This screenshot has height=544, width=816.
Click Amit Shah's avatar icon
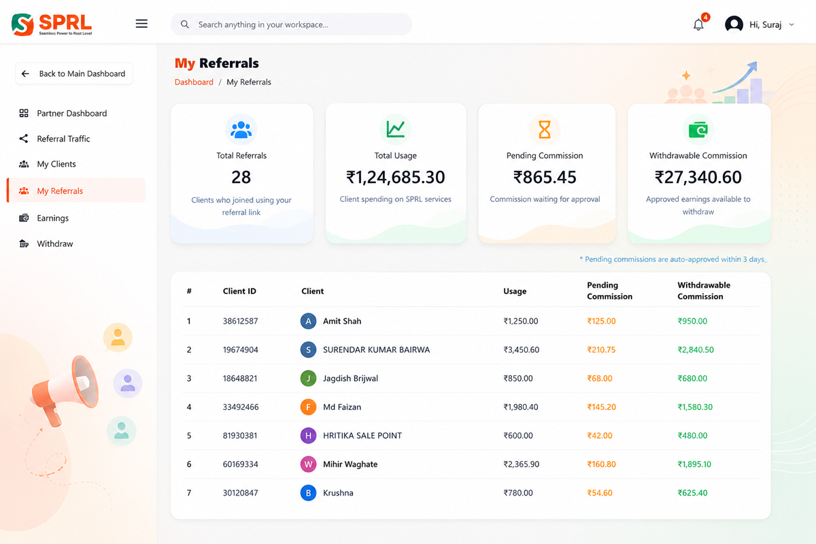pos(309,321)
